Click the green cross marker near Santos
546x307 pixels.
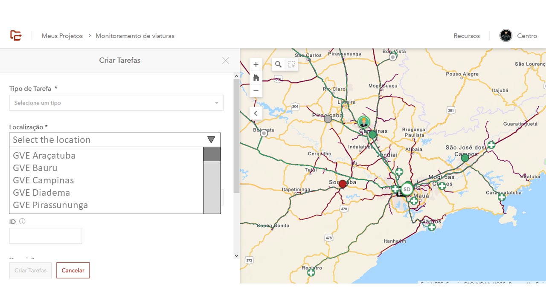432,227
